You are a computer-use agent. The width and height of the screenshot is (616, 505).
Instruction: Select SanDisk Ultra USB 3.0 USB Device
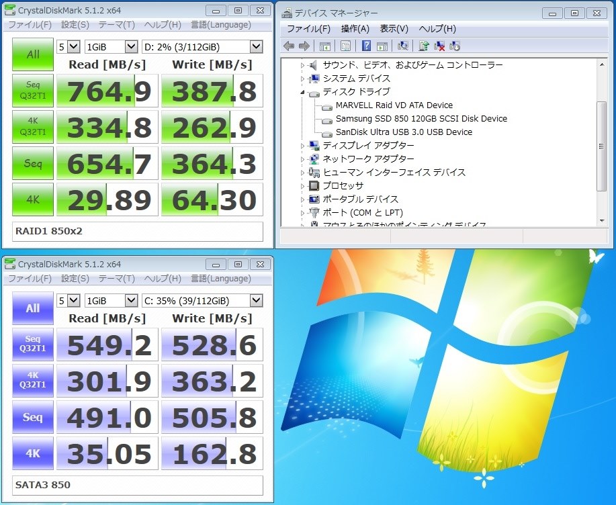tap(404, 132)
